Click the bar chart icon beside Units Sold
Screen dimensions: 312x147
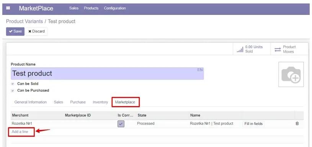(x=240, y=50)
